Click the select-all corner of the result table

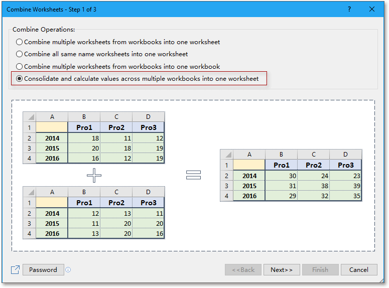pos(226,155)
